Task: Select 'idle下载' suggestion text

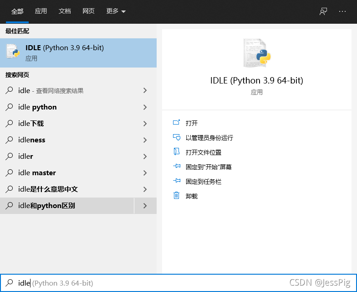Action: [x=31, y=123]
